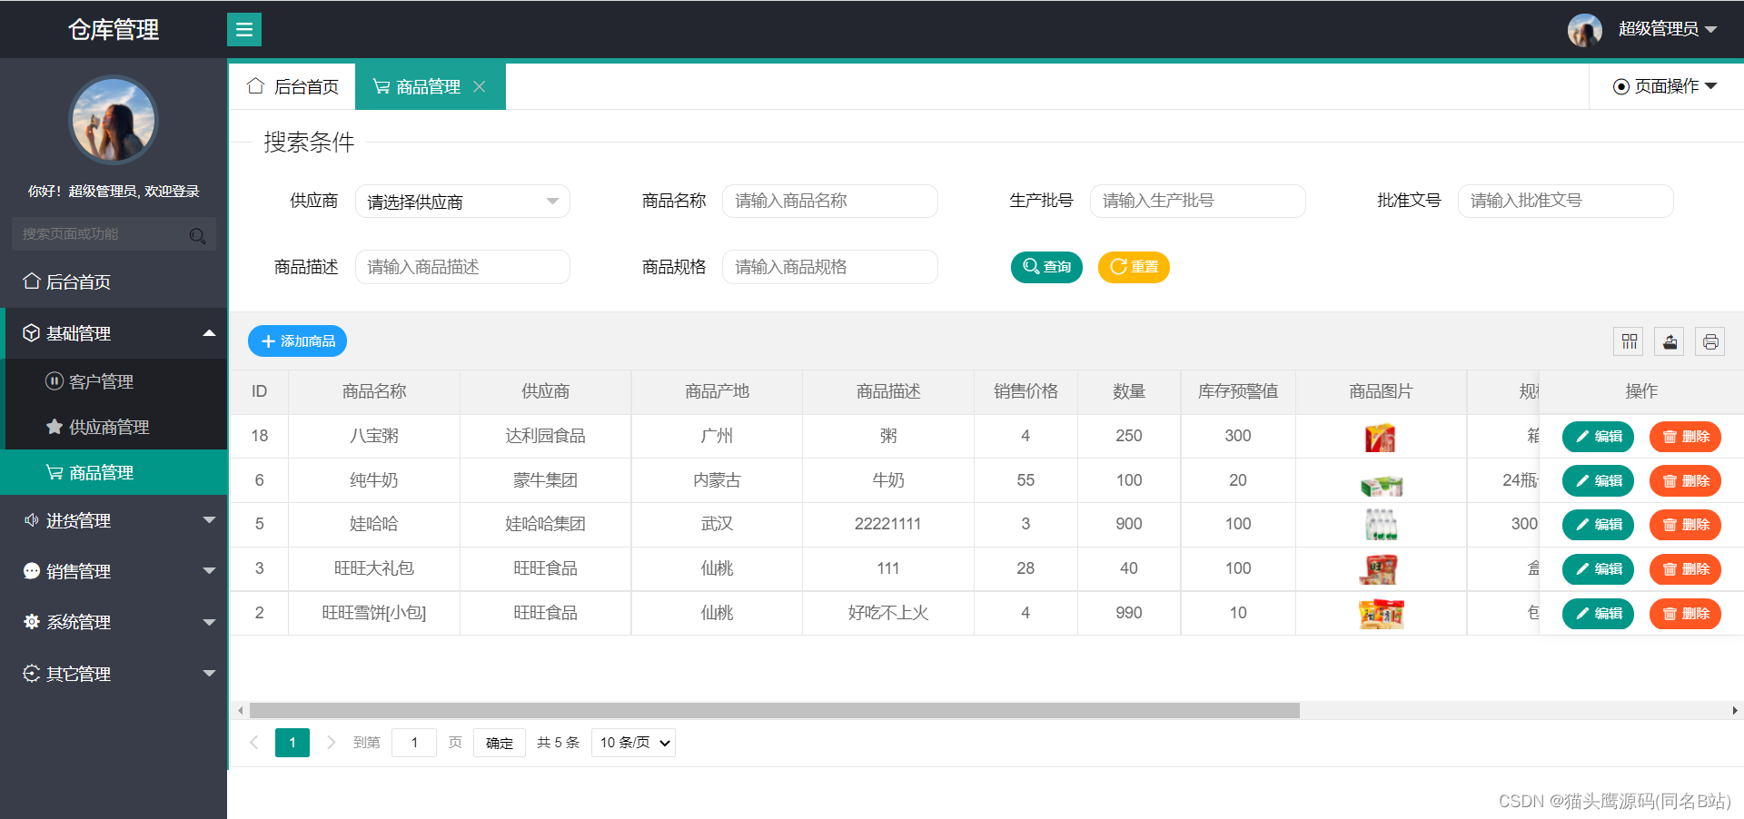Click the export table icon
1744x819 pixels.
pyautogui.click(x=1670, y=341)
